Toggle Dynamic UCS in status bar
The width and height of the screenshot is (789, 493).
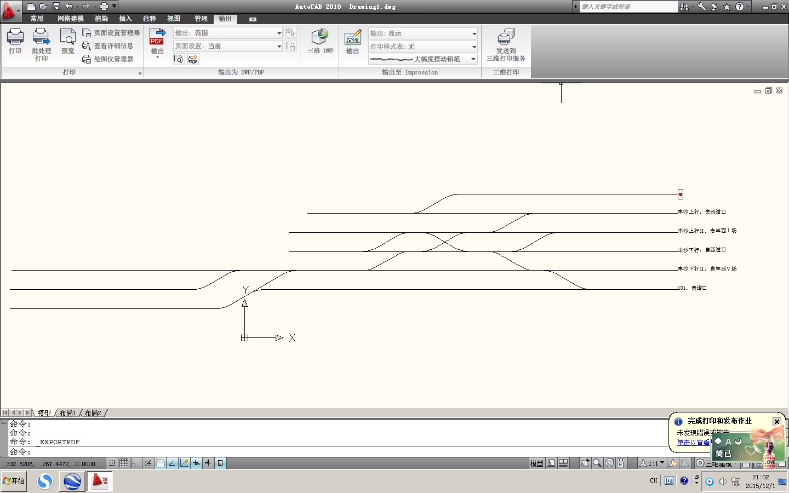click(184, 463)
